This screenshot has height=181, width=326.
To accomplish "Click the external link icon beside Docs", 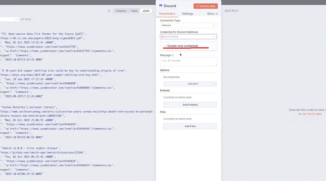I will [216, 14].
